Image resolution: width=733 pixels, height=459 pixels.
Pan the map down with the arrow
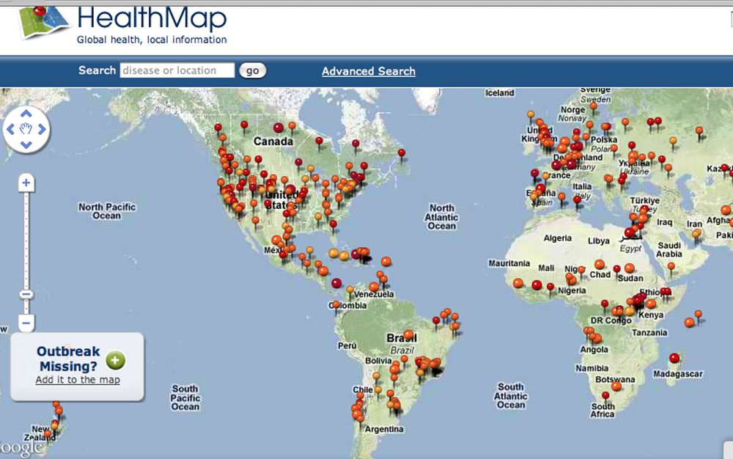pyautogui.click(x=26, y=144)
